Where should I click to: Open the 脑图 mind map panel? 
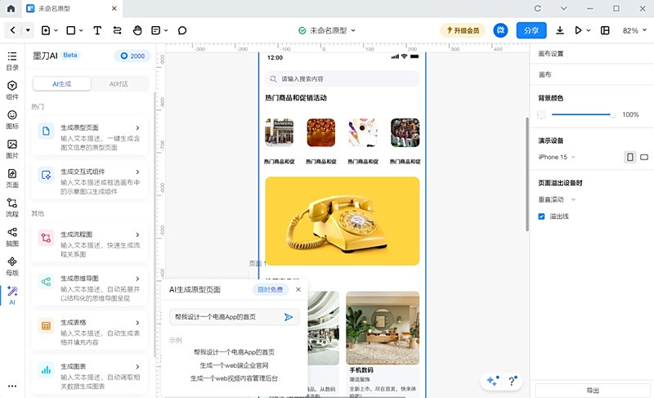[x=12, y=236]
